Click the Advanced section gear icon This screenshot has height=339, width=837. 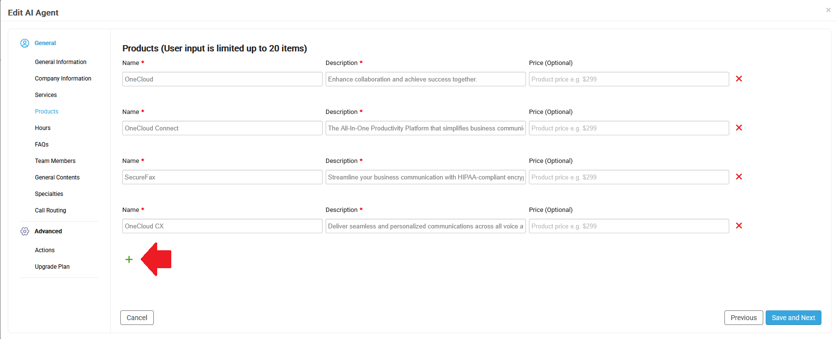(x=25, y=231)
